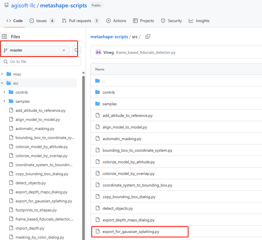Click the search magnifier icon beside branch selector

click(76, 50)
